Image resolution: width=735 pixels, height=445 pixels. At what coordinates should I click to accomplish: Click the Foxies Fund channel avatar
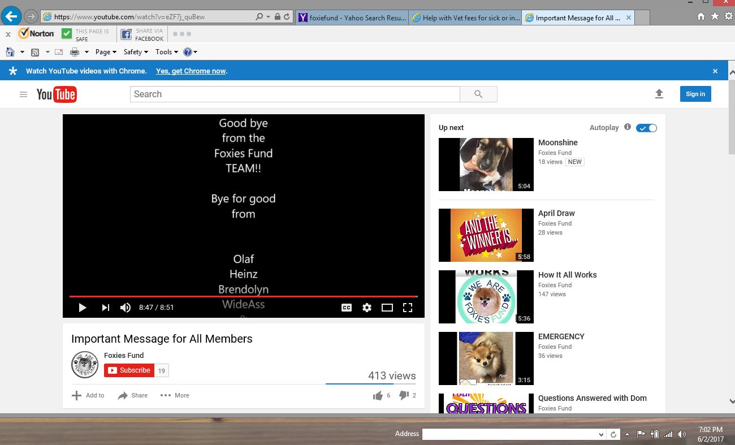pos(85,365)
